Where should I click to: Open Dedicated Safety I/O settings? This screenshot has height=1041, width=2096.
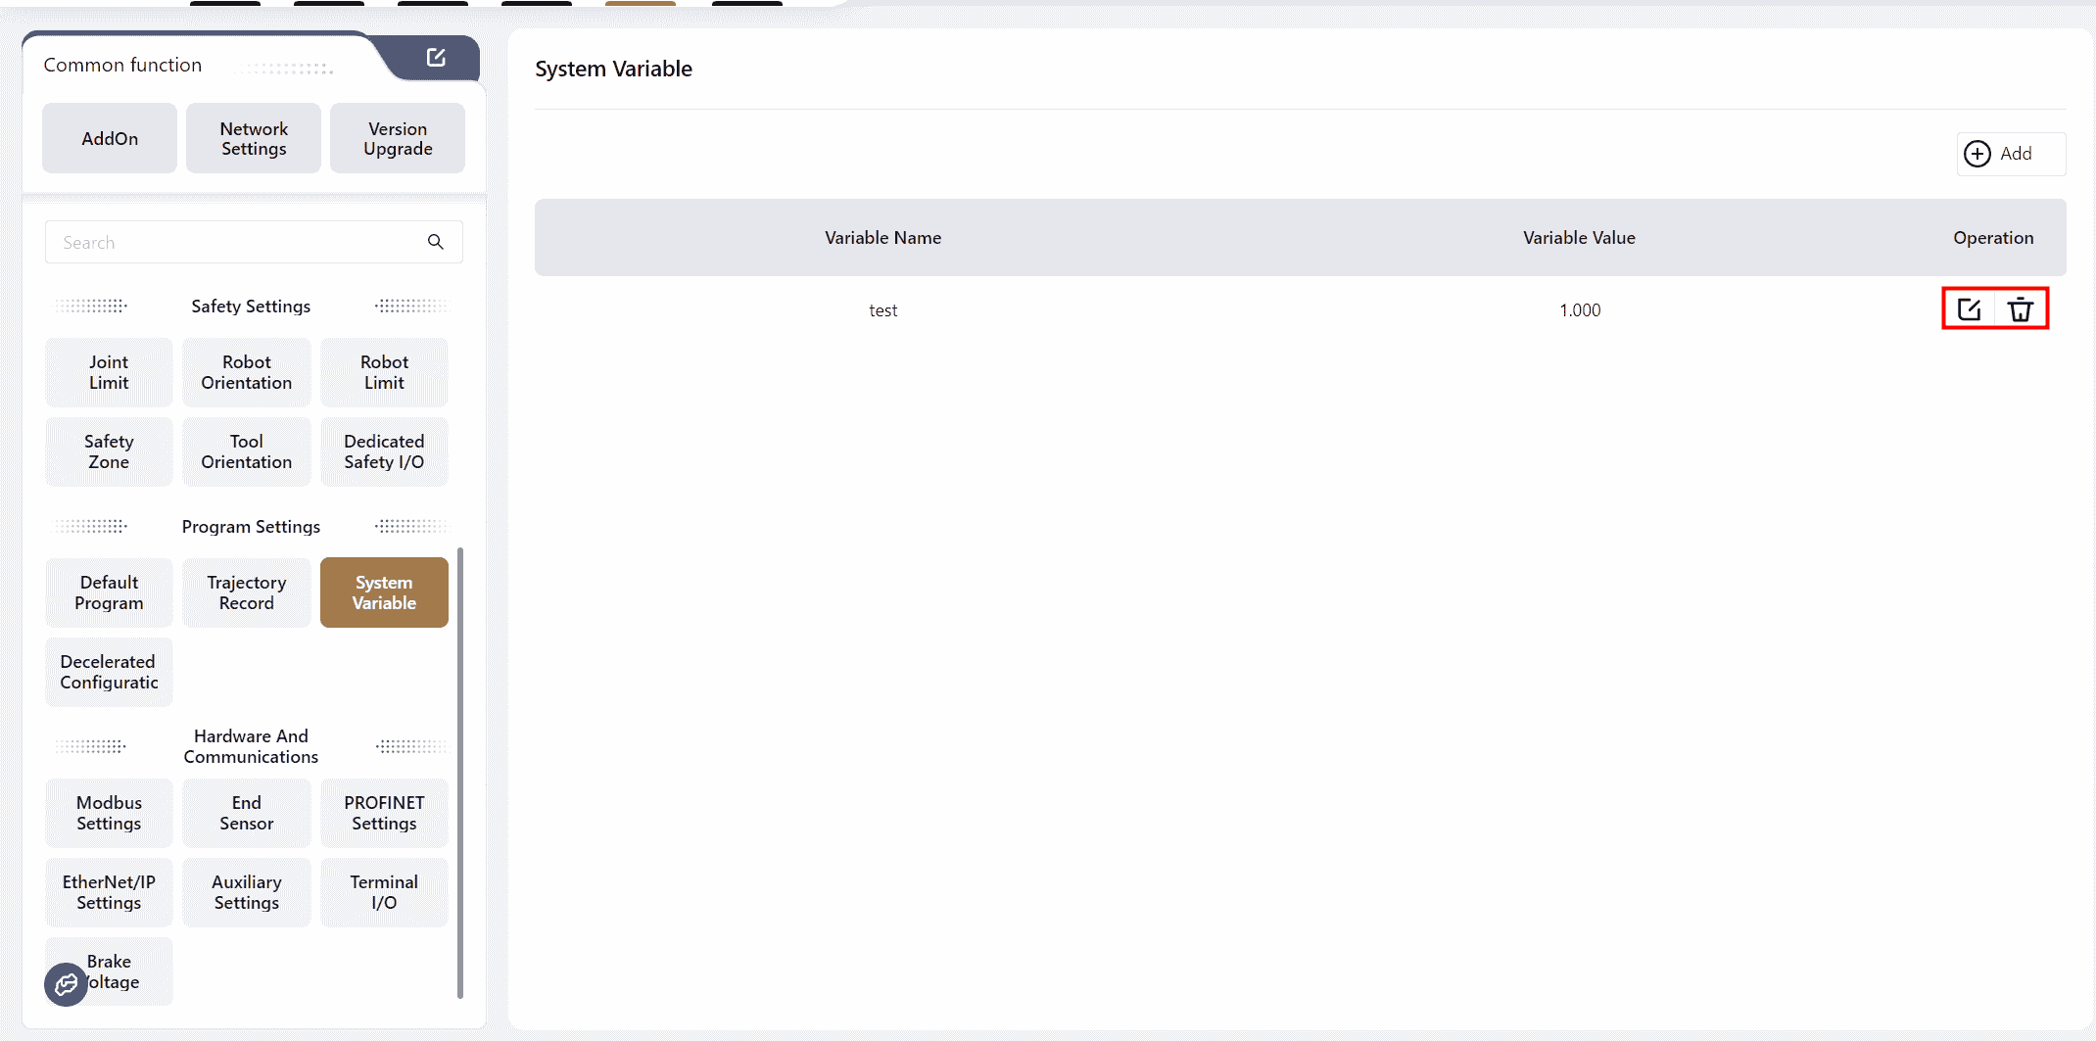(x=384, y=451)
